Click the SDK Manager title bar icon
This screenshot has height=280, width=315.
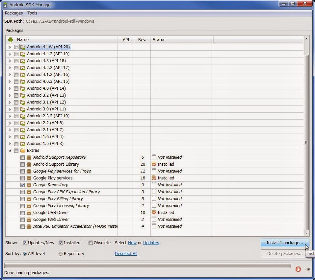pyautogui.click(x=5, y=5)
